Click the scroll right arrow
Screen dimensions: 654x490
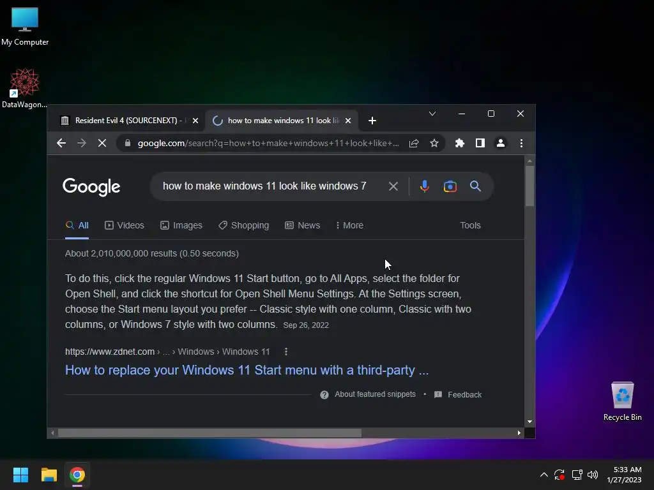click(x=519, y=433)
